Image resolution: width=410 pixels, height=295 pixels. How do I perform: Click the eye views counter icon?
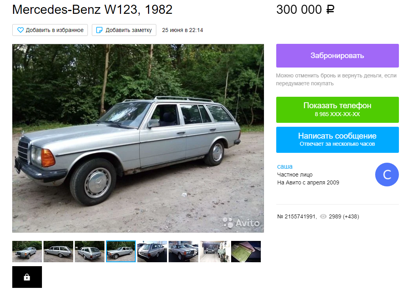click(323, 216)
